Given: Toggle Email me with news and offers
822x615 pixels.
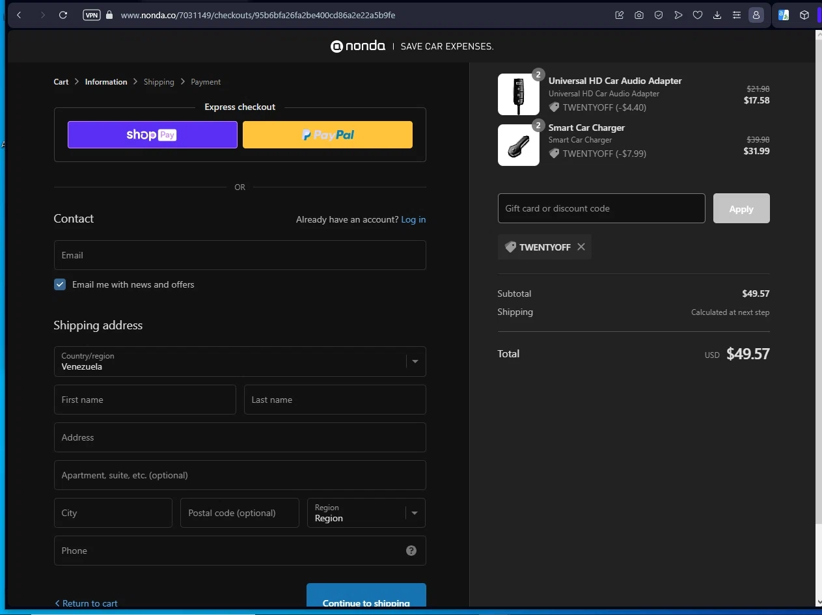Looking at the screenshot, I should [x=60, y=284].
